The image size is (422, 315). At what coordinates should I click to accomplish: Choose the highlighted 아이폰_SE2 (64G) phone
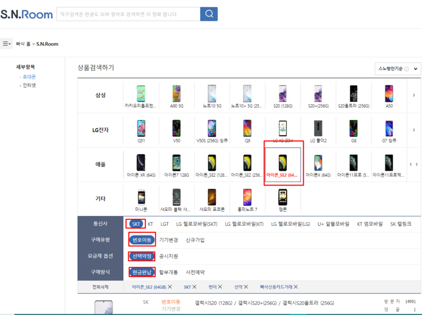pyautogui.click(x=283, y=165)
